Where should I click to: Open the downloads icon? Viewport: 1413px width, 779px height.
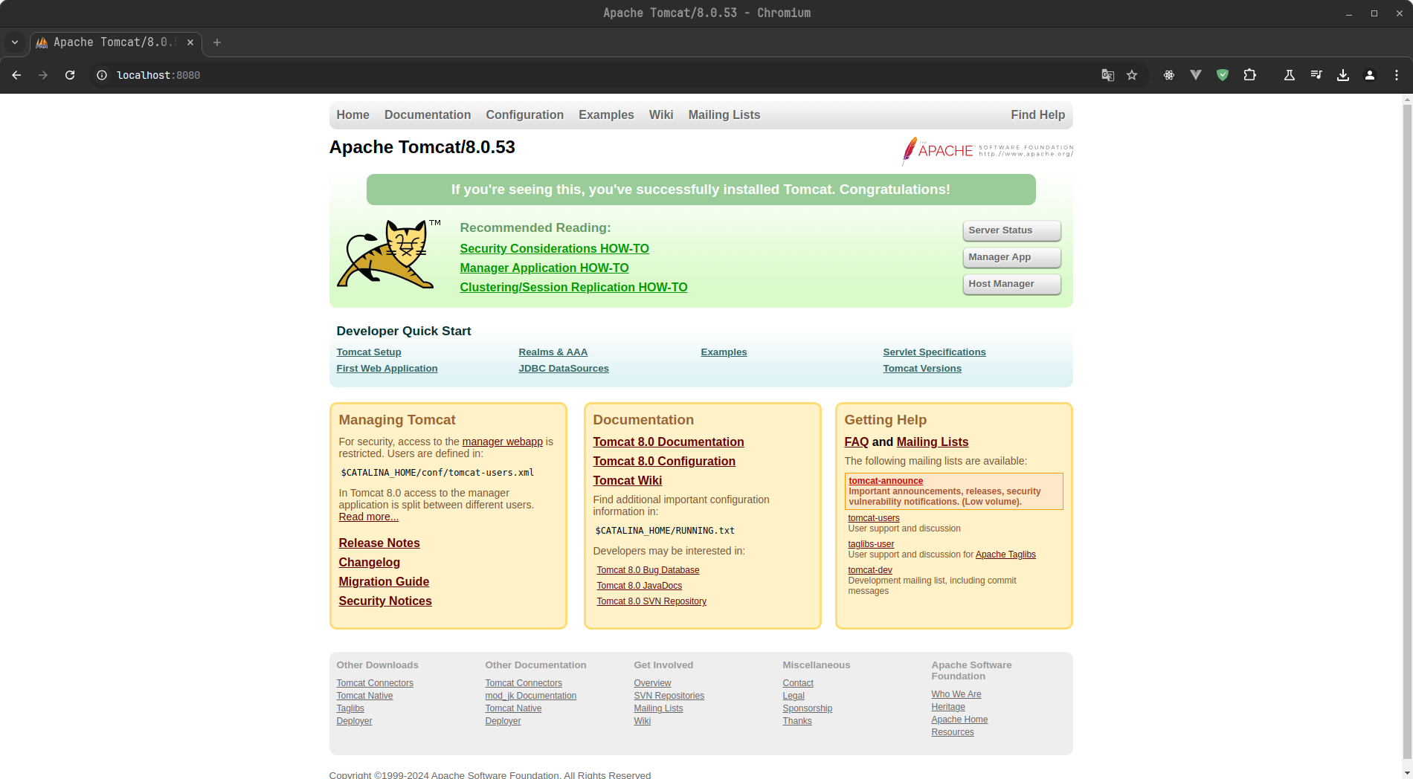click(x=1343, y=75)
